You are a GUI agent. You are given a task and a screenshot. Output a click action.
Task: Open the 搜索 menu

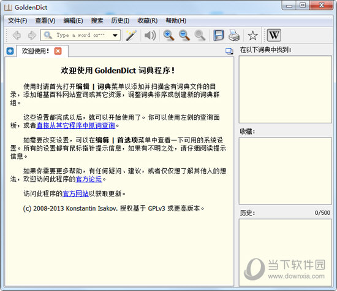click(97, 21)
